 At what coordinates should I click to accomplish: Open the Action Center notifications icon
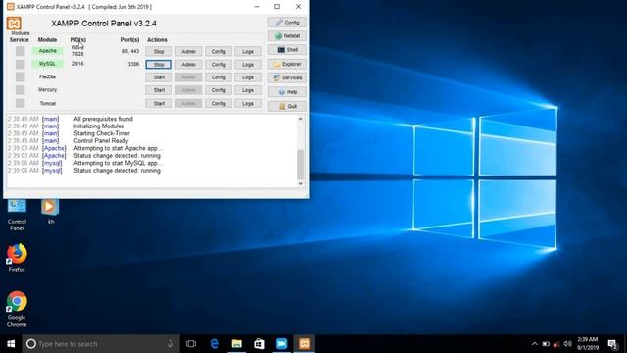[612, 344]
